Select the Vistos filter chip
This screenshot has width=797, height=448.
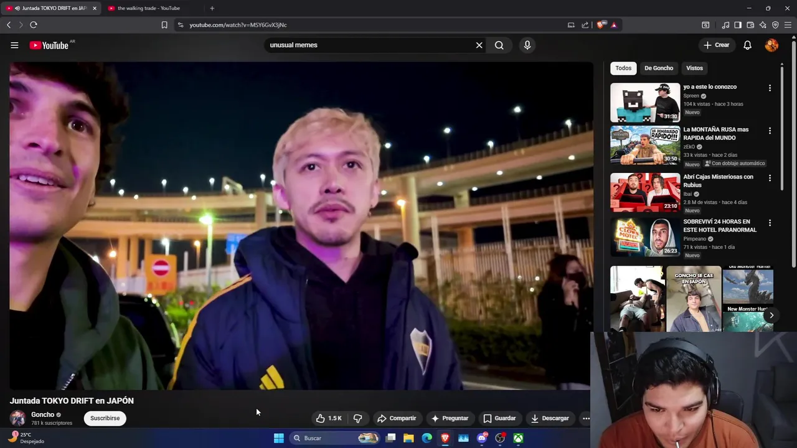pos(694,68)
